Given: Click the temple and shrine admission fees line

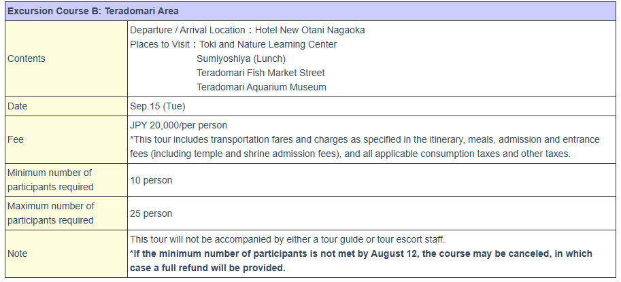Looking at the screenshot, I should (x=350, y=154).
